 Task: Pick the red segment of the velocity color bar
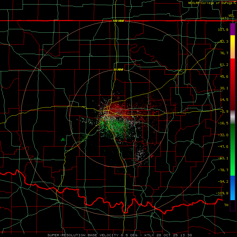coord(233,84)
